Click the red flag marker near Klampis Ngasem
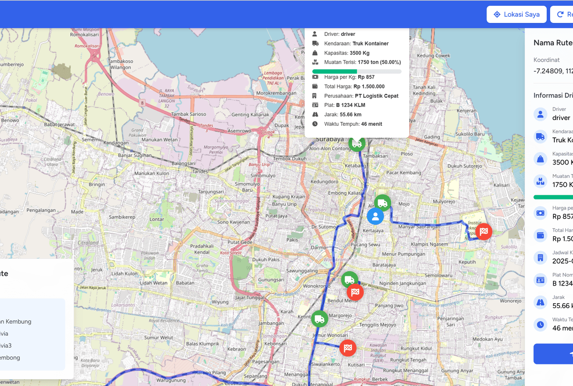Screen dimensions: 573x386 point(484,232)
